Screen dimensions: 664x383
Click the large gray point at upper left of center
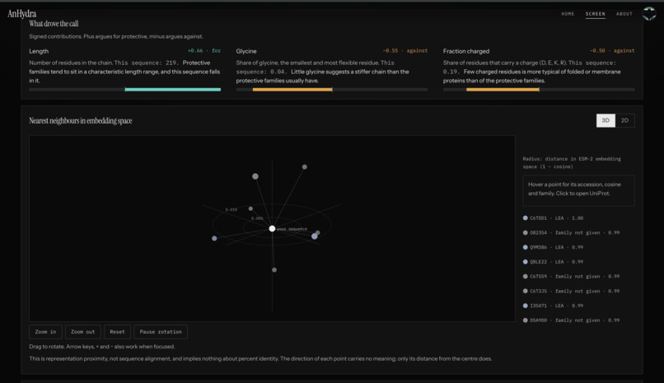point(255,176)
